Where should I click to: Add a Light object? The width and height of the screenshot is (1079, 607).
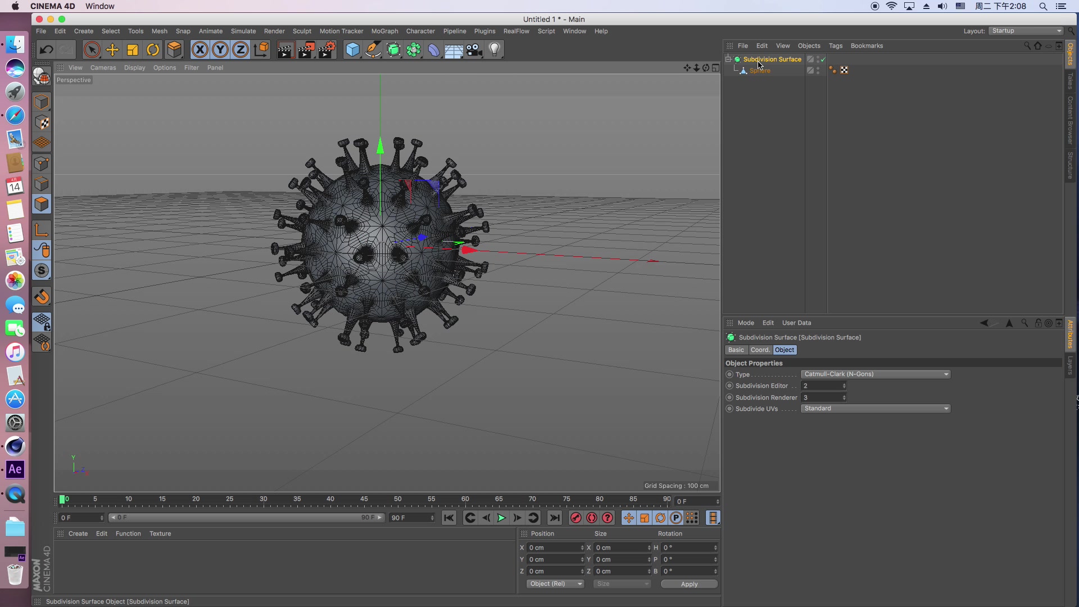coord(495,50)
